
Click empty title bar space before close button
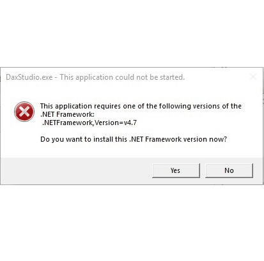[216, 77]
